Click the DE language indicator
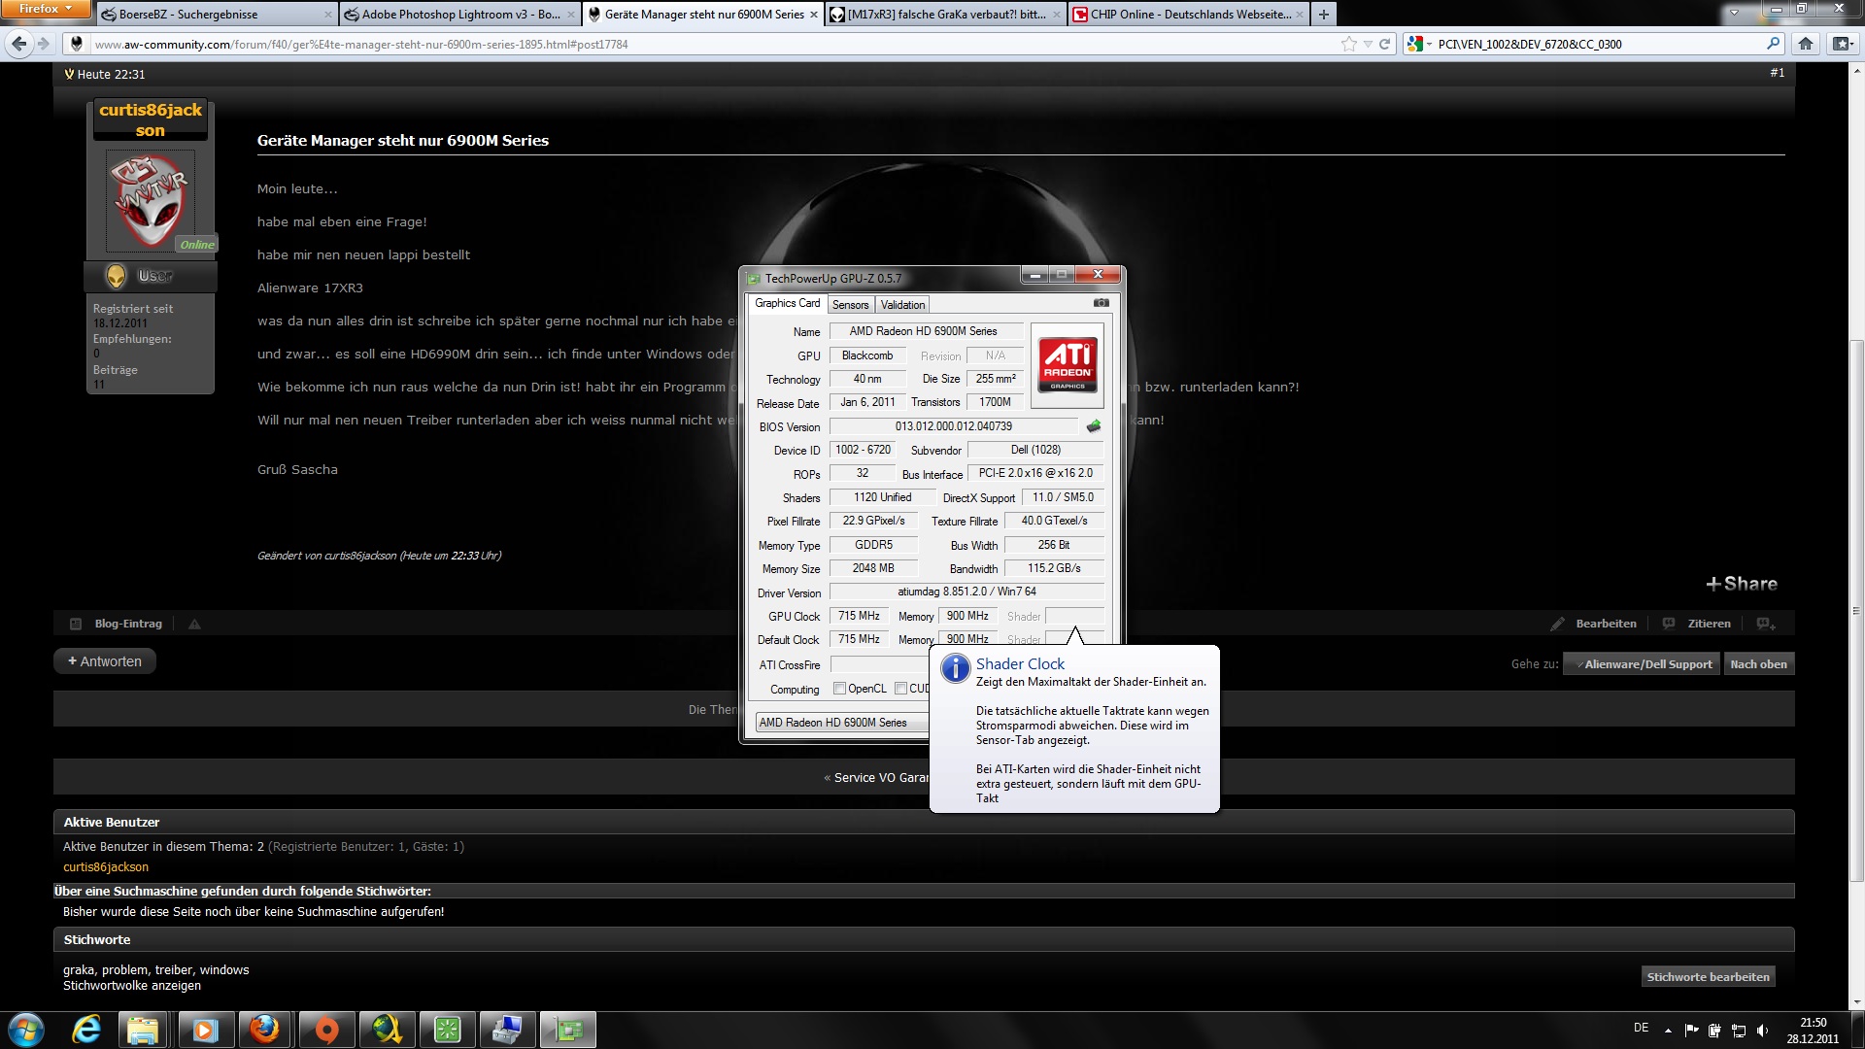The image size is (1865, 1049). coord(1641,1028)
